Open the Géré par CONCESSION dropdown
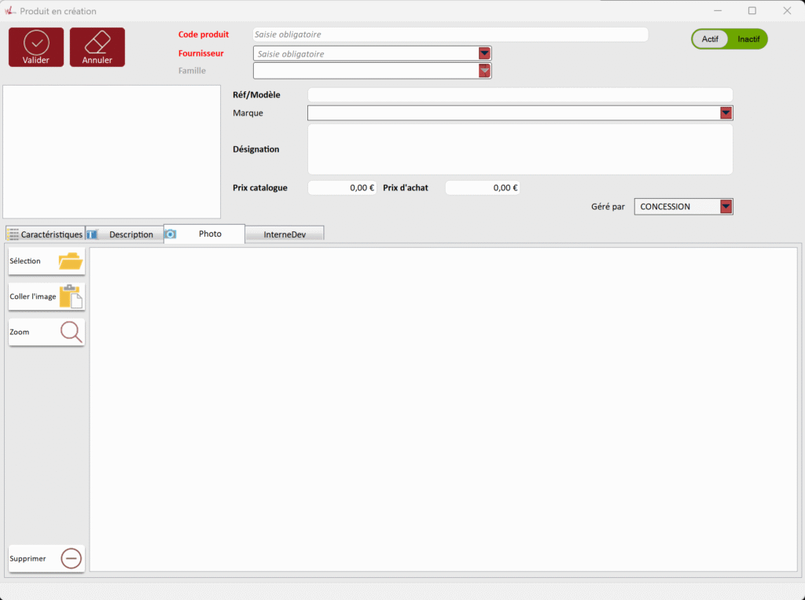This screenshot has width=805, height=600. [x=726, y=207]
